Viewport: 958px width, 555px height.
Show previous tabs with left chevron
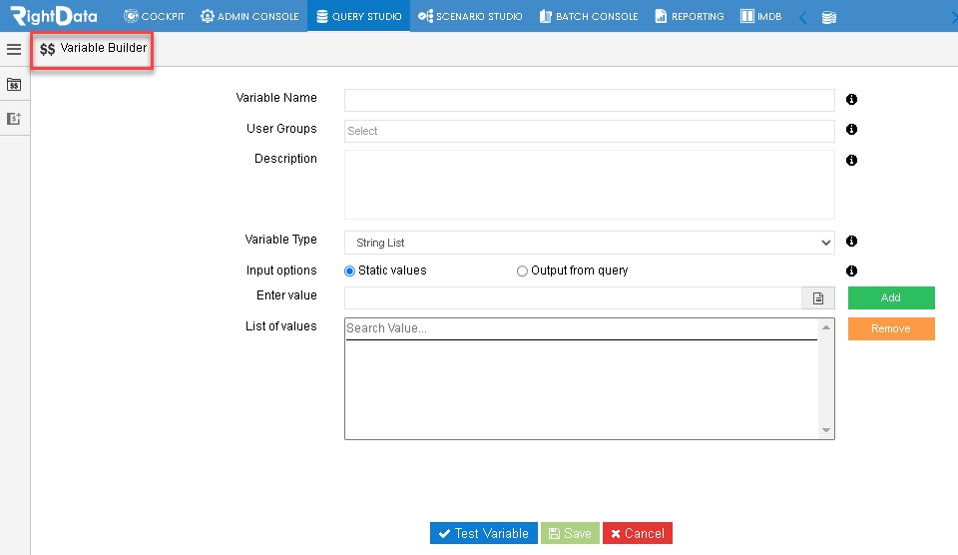(802, 18)
